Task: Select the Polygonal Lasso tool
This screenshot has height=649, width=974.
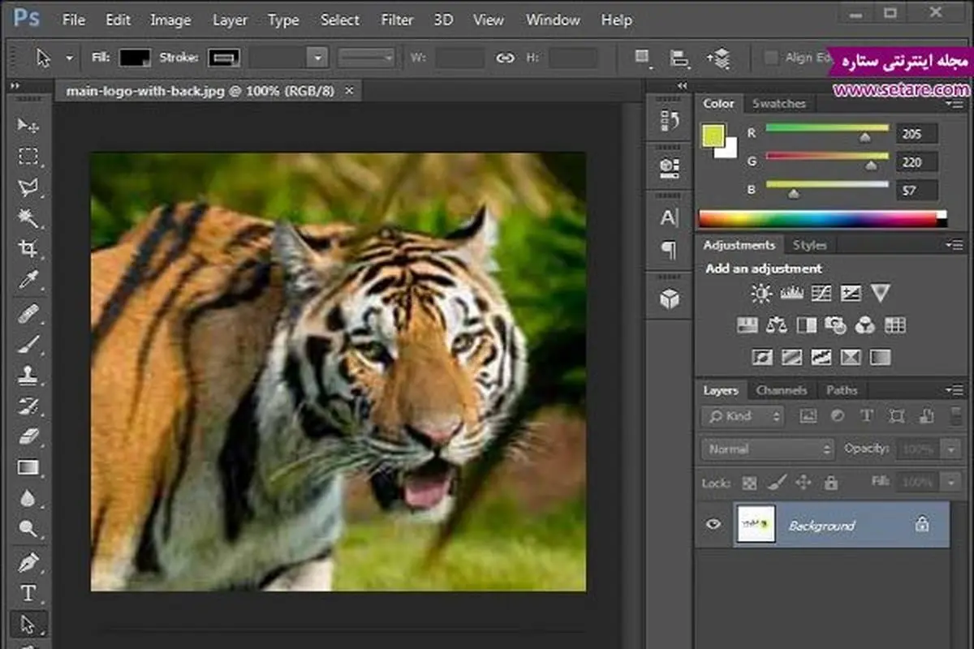Action: (x=28, y=187)
